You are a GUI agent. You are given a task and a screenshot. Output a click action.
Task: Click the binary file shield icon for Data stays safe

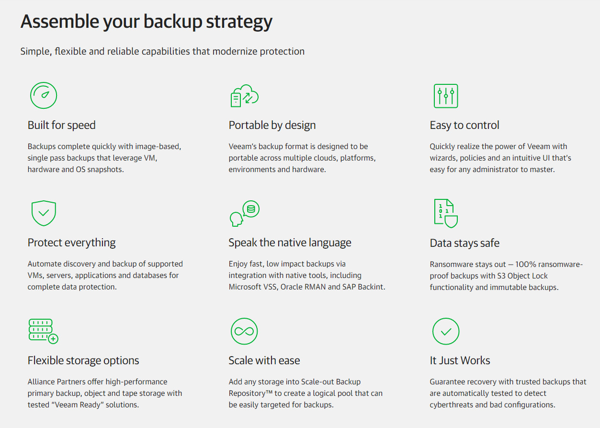pyautogui.click(x=446, y=213)
